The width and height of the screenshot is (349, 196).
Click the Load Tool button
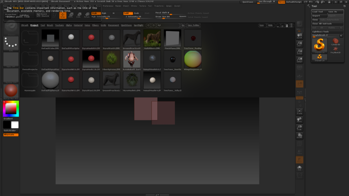point(319,12)
